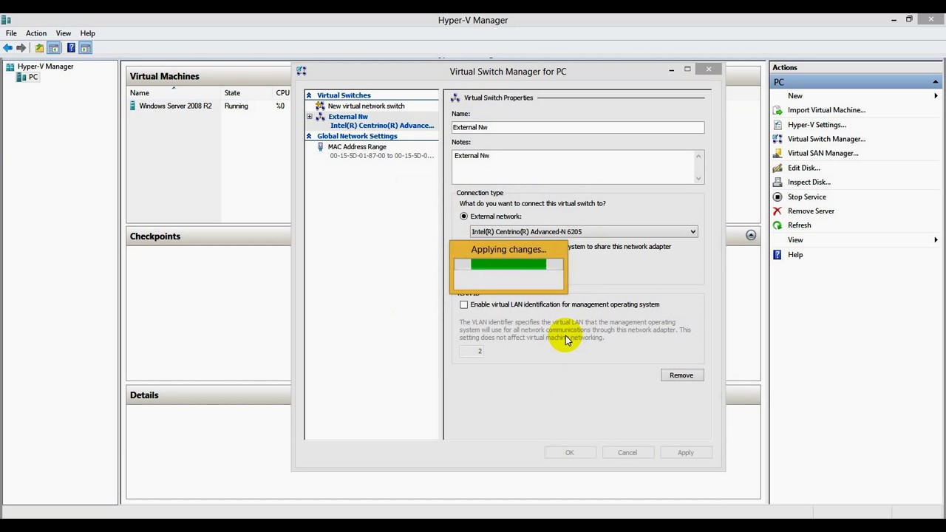Click the Cancel button

click(x=627, y=452)
